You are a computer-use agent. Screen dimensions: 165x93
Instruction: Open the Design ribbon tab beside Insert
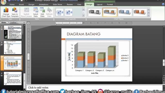(x=31, y=4)
